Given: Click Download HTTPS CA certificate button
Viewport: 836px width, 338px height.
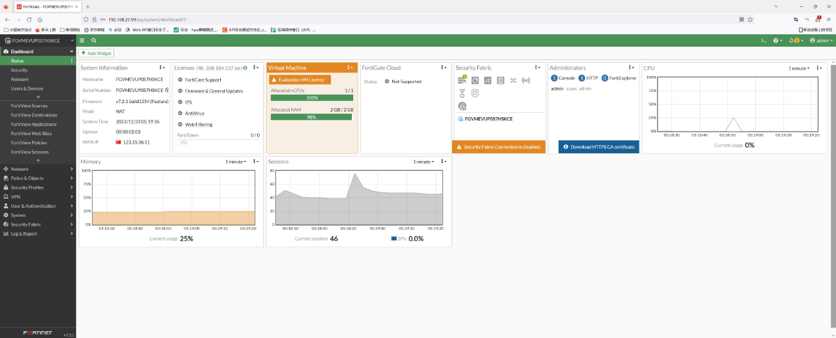Looking at the screenshot, I should pos(598,146).
